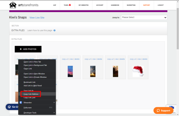Open the My Websites navigation item
Screen dimensions: 179x116
pos(84,5)
